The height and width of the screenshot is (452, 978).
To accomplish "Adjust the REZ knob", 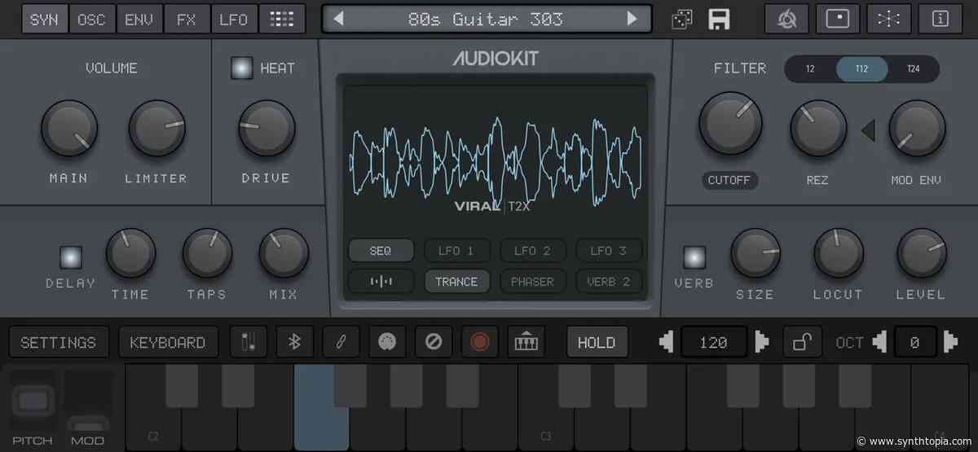I will pyautogui.click(x=818, y=129).
